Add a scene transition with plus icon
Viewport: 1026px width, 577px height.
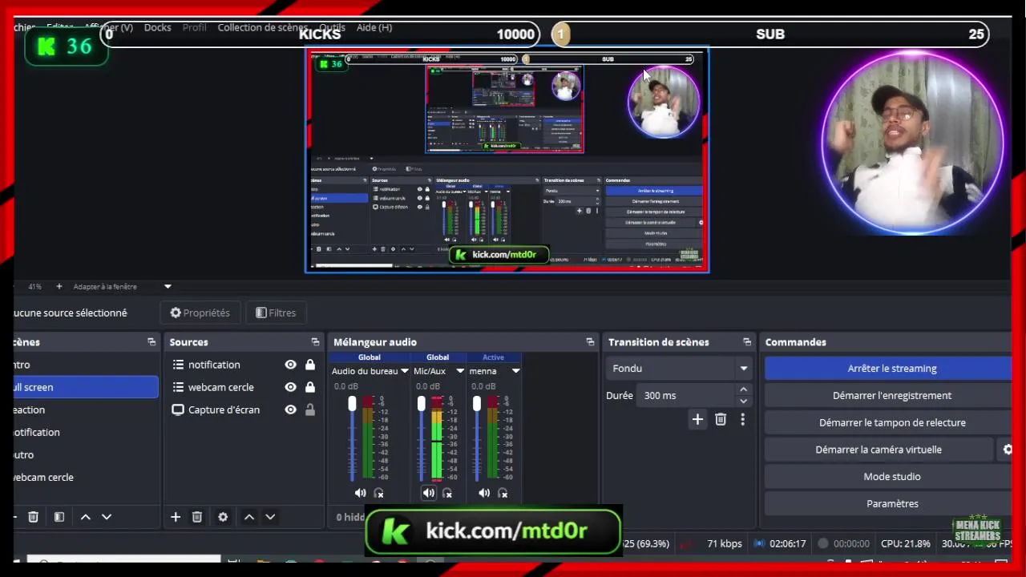[x=697, y=419]
